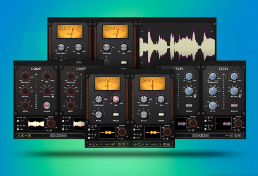258x176 pixels.
Task: Click the small waveform display on leftmost red C502V
Action: [36, 124]
